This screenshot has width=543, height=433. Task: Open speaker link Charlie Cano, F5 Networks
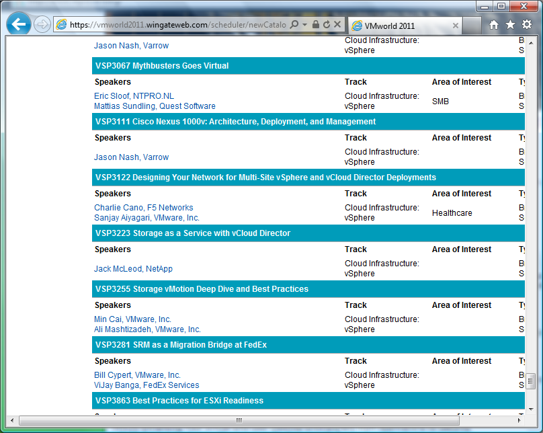click(144, 208)
